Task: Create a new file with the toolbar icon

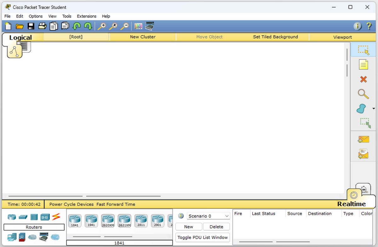Action: [x=8, y=26]
